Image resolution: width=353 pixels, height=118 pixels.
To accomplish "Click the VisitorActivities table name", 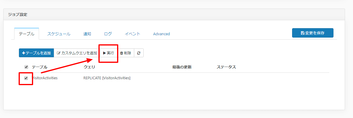I will tap(45, 78).
